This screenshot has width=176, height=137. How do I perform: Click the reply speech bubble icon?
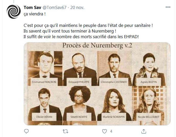tap(27, 131)
